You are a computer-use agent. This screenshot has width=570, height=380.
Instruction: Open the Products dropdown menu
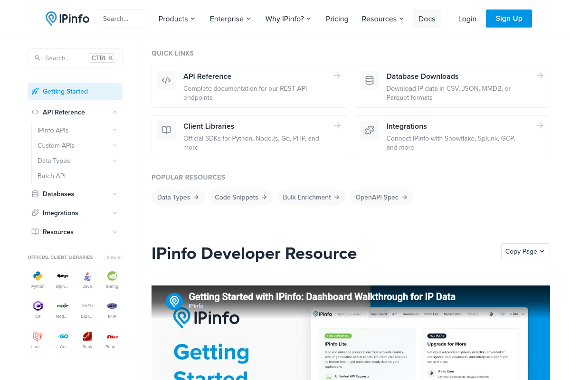(177, 19)
